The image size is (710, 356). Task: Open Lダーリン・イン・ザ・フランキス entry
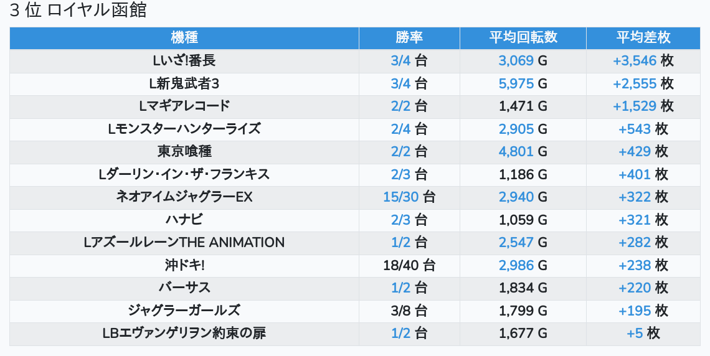tap(184, 175)
